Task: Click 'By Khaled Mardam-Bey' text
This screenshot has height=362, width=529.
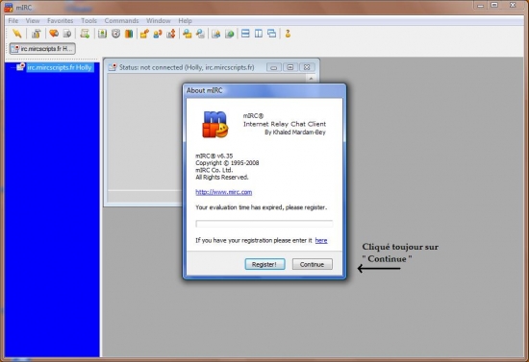Action: (295, 133)
